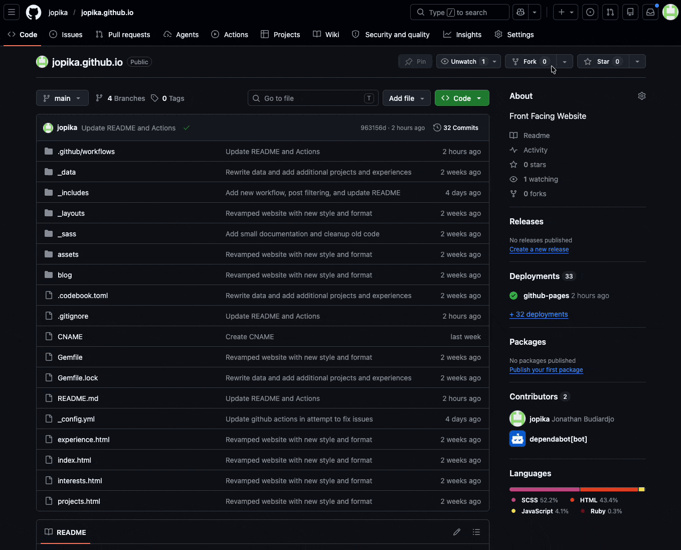Viewport: 681px width, 550px height.
Task: Open the _config.yml file
Action: click(76, 419)
